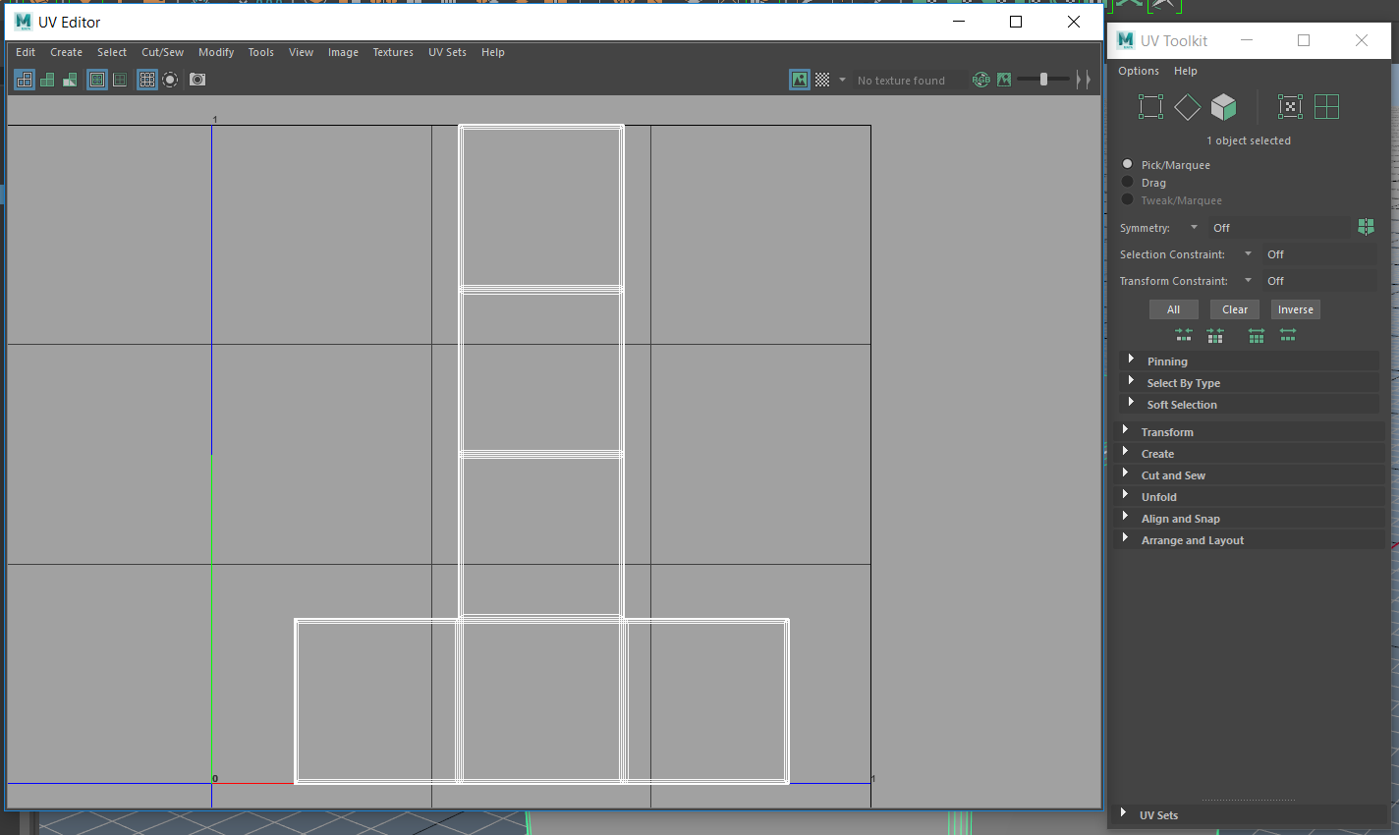Image resolution: width=1399 pixels, height=835 pixels.
Task: Open Selection Constraint dropdown arrow
Action: coord(1248,253)
